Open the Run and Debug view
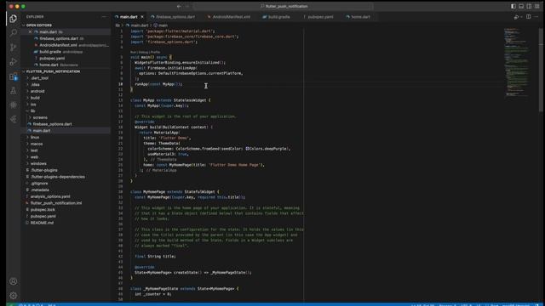The image size is (545, 306). tap(14, 62)
